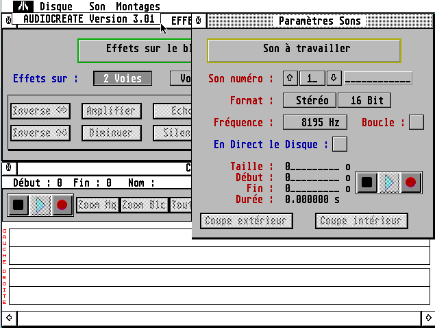
Task: Click the Zoom Blc button
Action: (145, 205)
